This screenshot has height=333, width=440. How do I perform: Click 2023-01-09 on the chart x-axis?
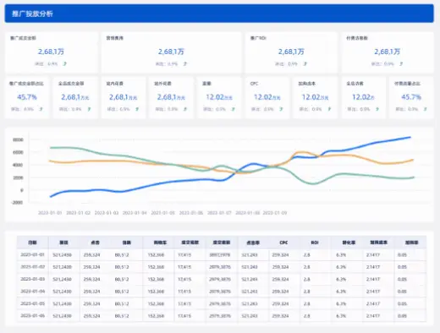point(275,213)
